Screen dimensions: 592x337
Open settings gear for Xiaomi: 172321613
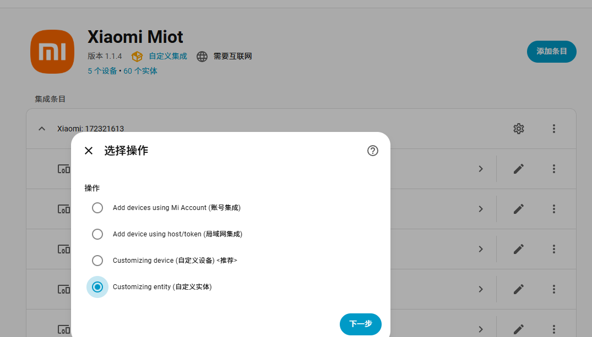click(518, 129)
